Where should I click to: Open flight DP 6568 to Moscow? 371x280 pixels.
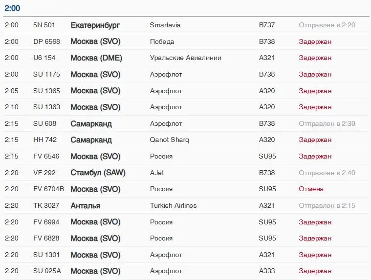click(46, 42)
